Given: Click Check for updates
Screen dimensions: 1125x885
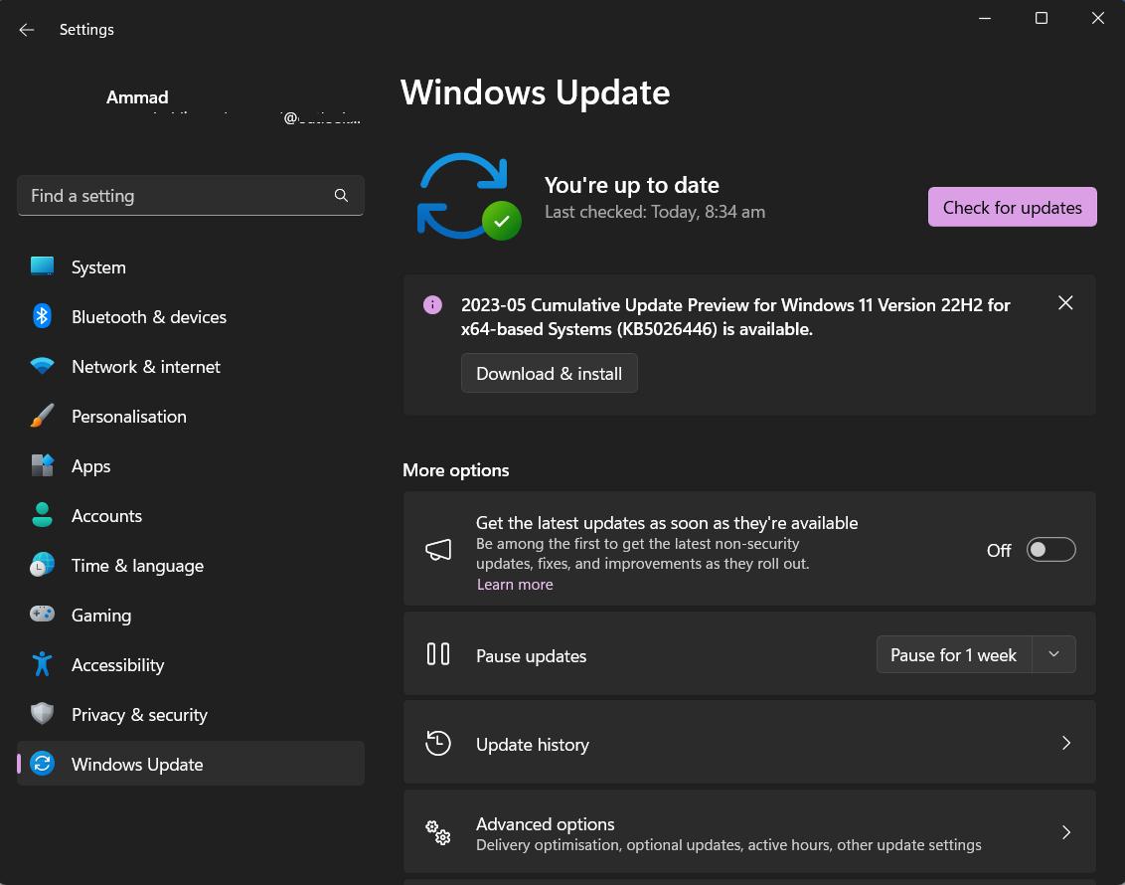Looking at the screenshot, I should [x=1012, y=207].
